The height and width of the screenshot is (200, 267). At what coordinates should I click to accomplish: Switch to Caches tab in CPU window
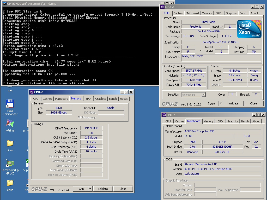tap(178, 13)
